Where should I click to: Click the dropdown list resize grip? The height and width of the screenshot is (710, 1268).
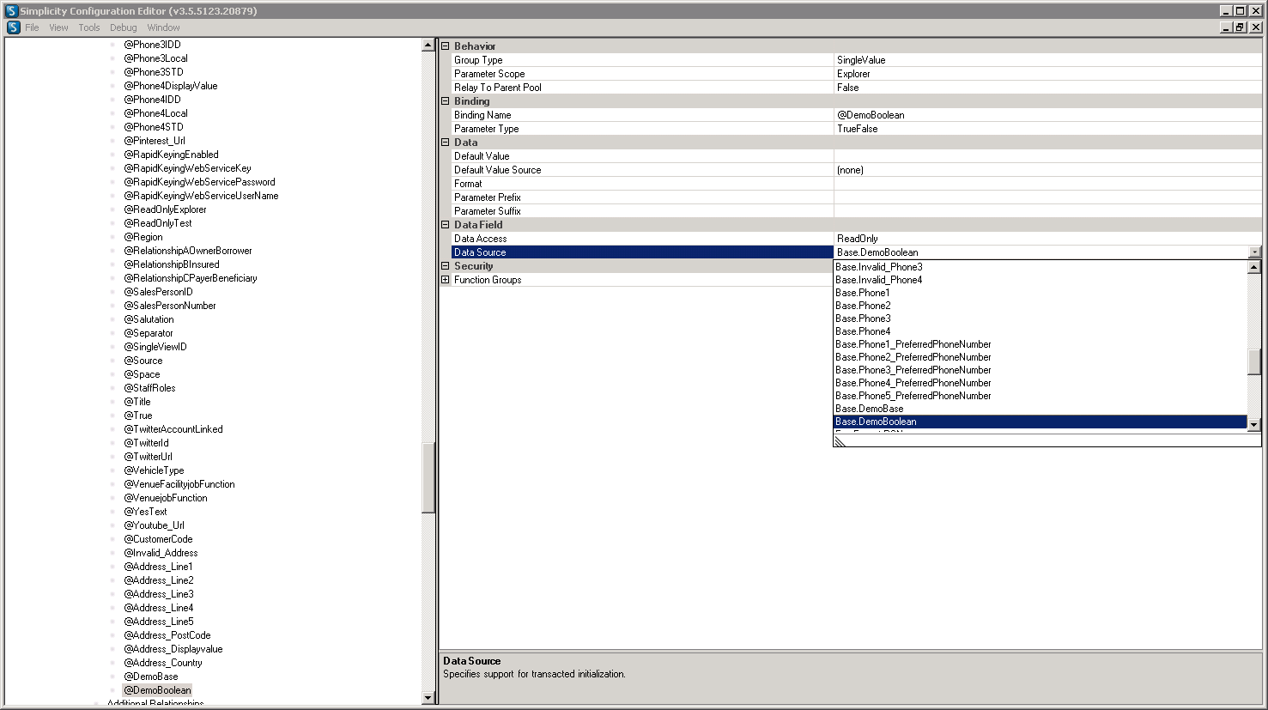[x=840, y=441]
